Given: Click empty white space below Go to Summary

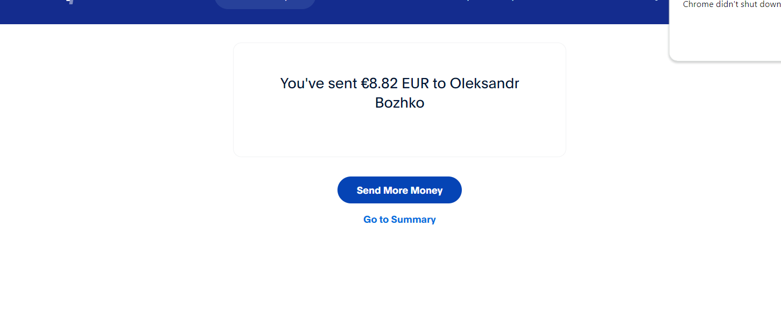Looking at the screenshot, I should point(399,280).
